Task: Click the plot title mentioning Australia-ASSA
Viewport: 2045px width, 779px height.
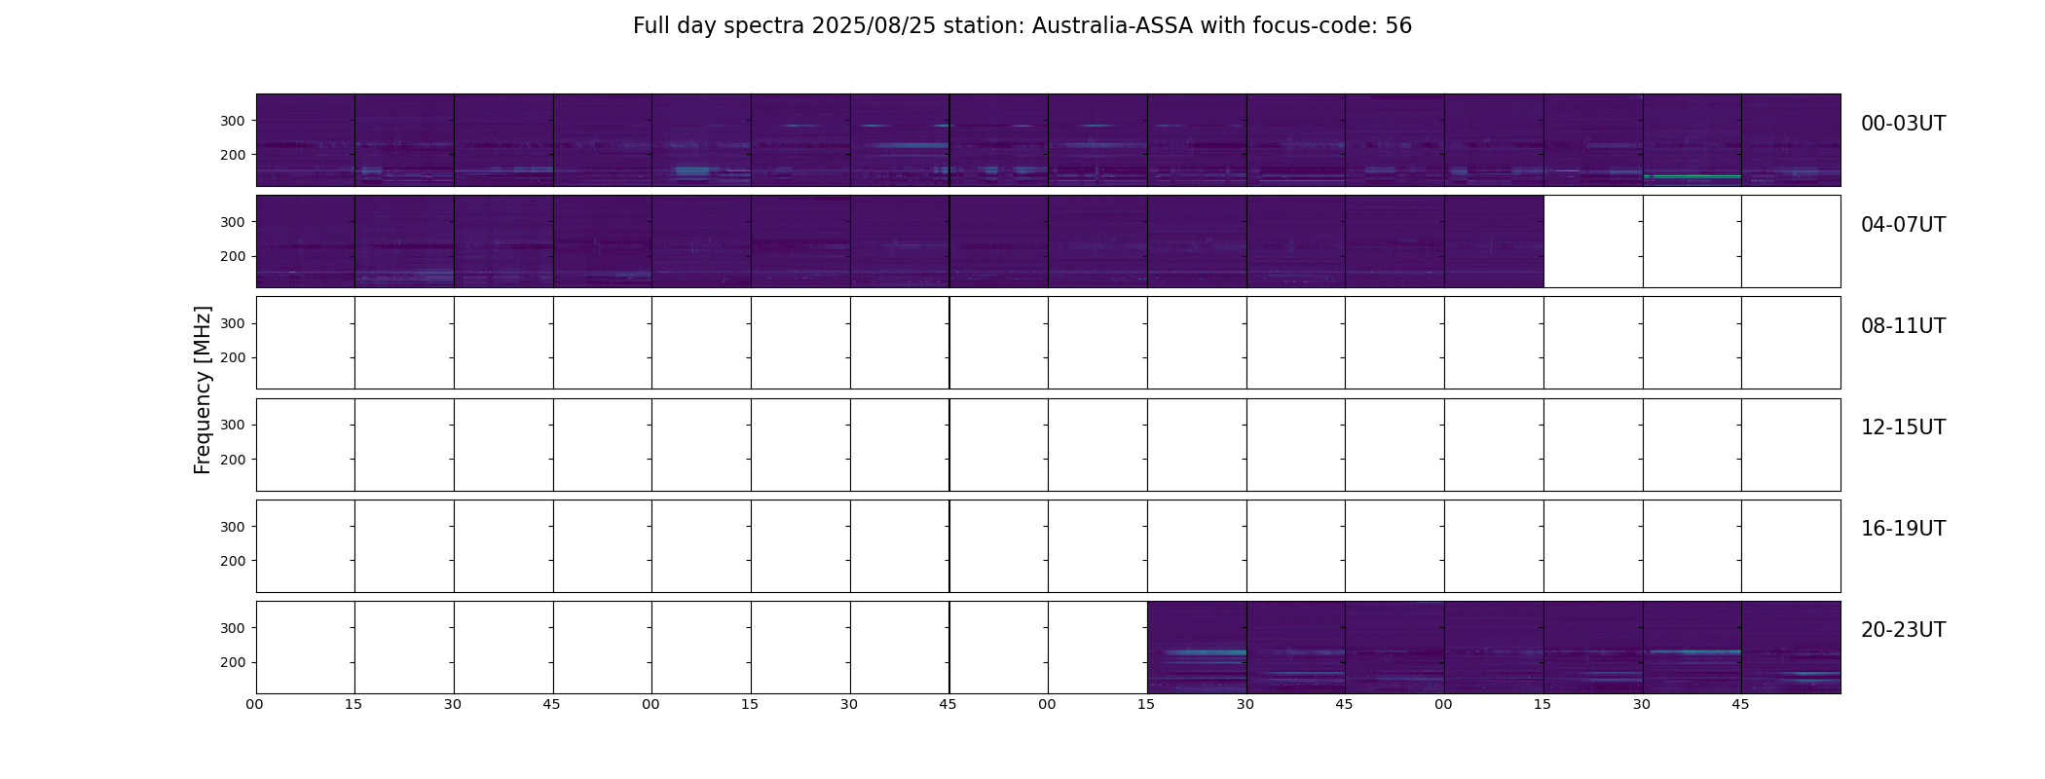Action: [1022, 26]
